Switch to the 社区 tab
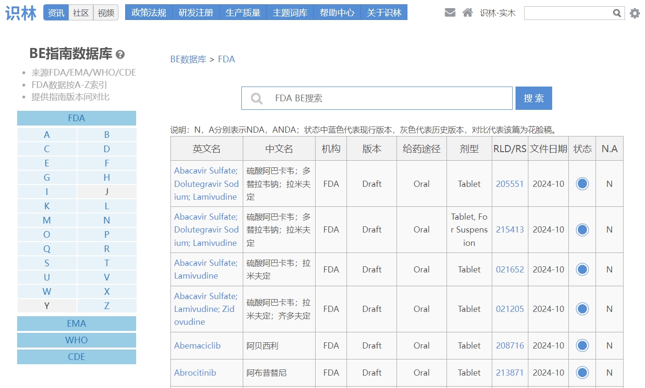Viewport: 645px width, 388px height. [x=81, y=13]
